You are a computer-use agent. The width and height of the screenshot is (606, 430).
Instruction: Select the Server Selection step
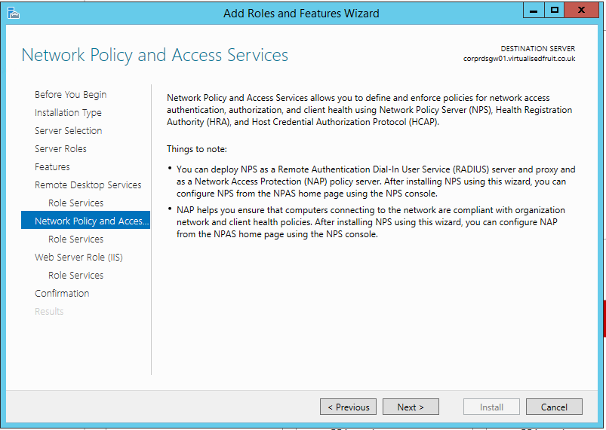tap(68, 130)
